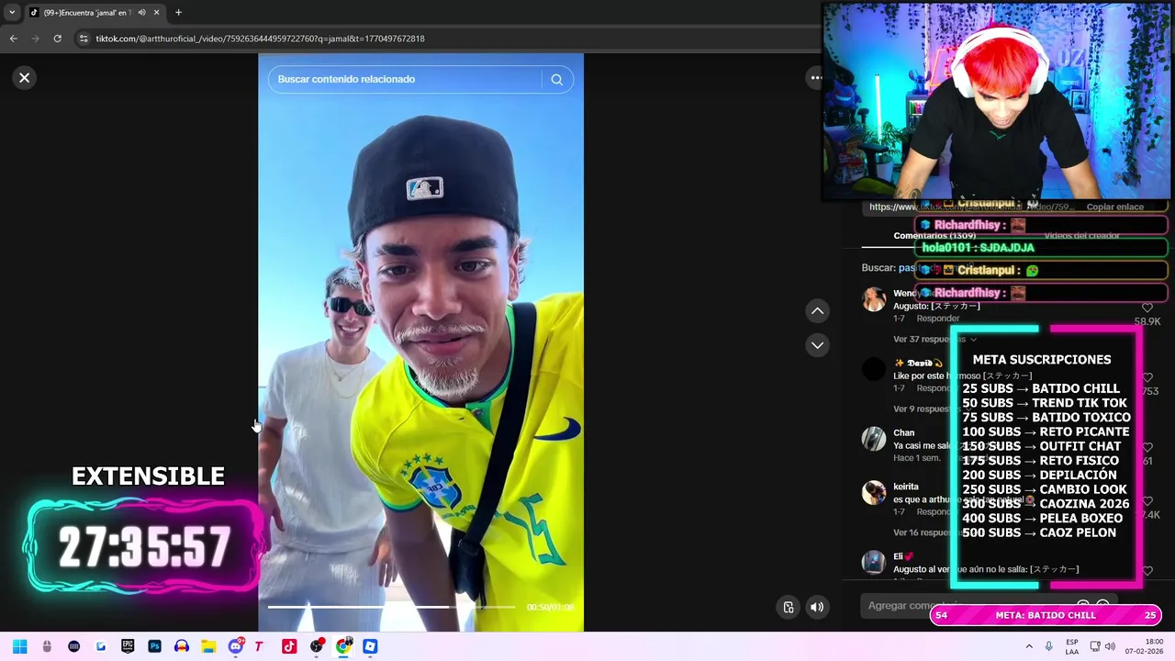The image size is (1175, 661).
Task: Go to previous video with up arrow
Action: pos(817,311)
